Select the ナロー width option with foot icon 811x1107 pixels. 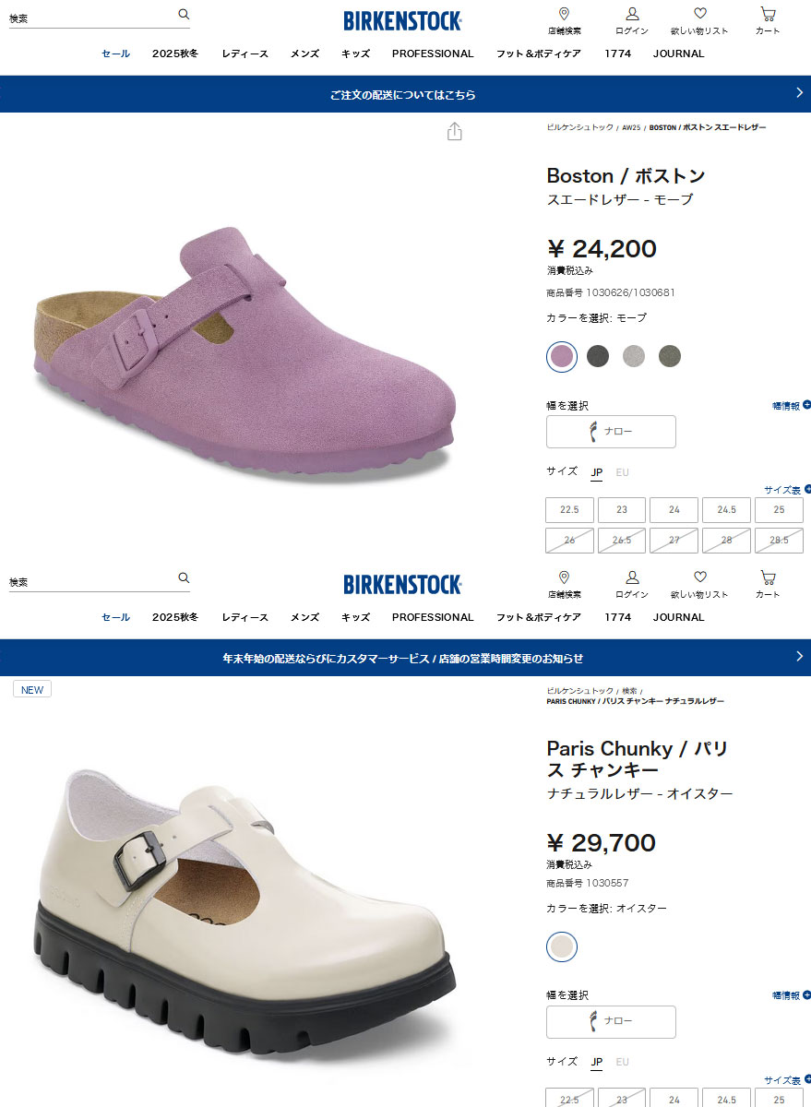pyautogui.click(x=611, y=431)
